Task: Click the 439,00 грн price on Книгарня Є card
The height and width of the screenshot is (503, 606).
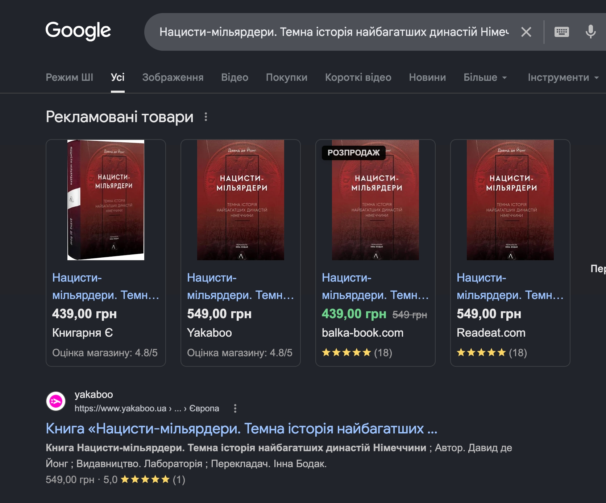Action: point(84,314)
